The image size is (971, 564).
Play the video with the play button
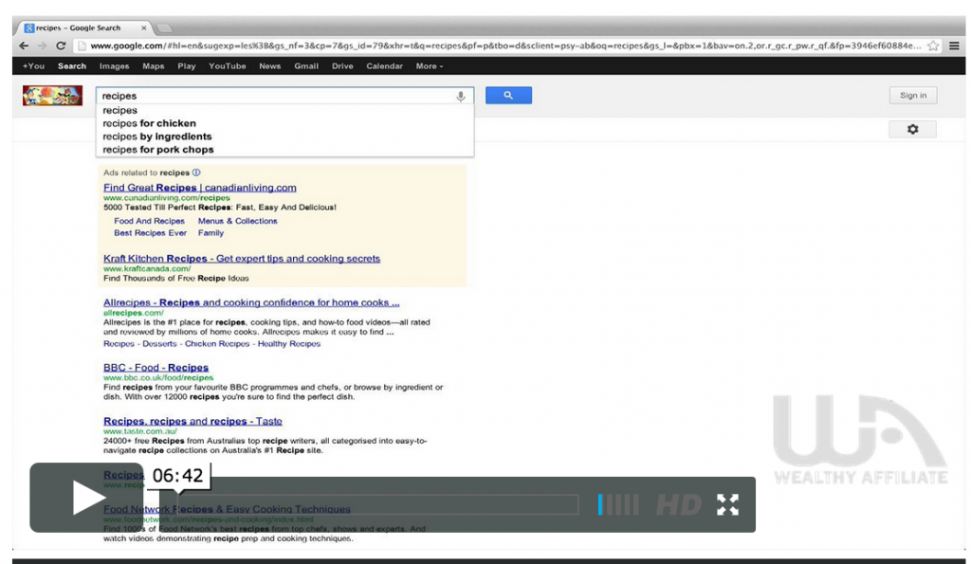click(x=87, y=499)
